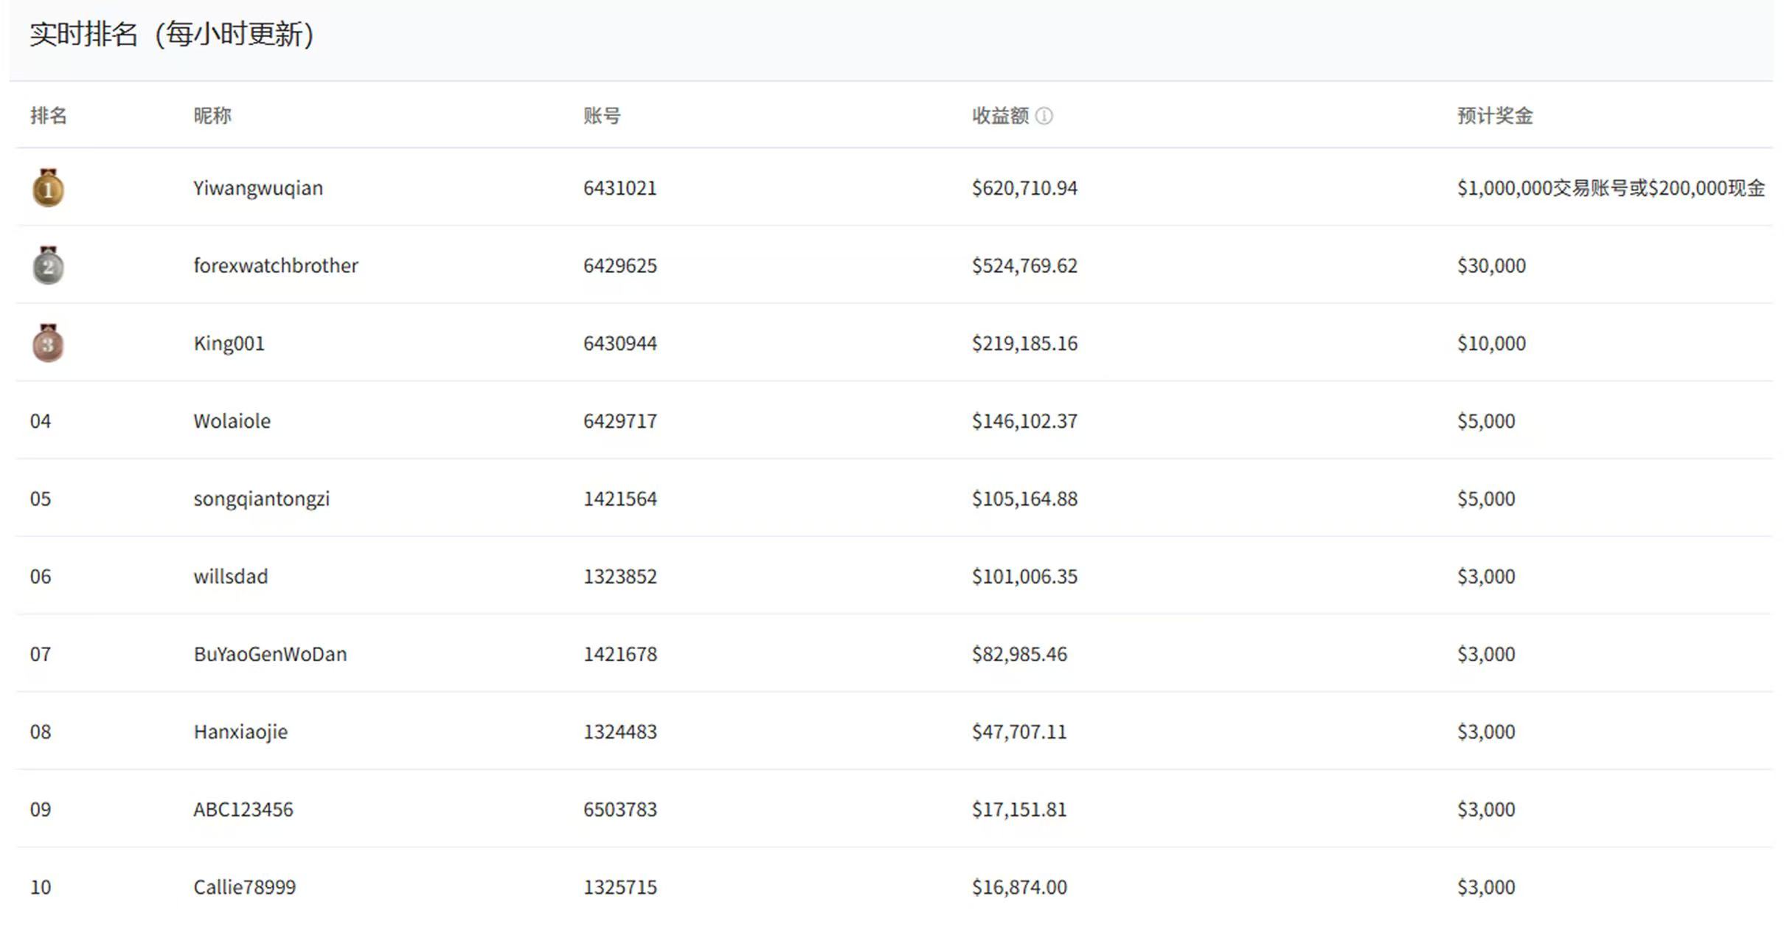Click the King001 nickname

[x=229, y=344]
